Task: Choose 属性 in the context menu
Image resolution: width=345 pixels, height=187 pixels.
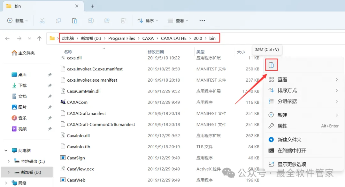Action: [x=304, y=126]
